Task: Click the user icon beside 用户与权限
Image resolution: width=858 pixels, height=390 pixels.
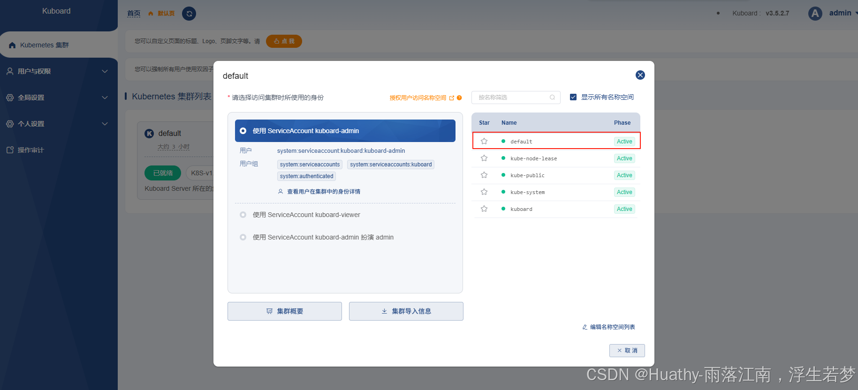Action: 10,71
